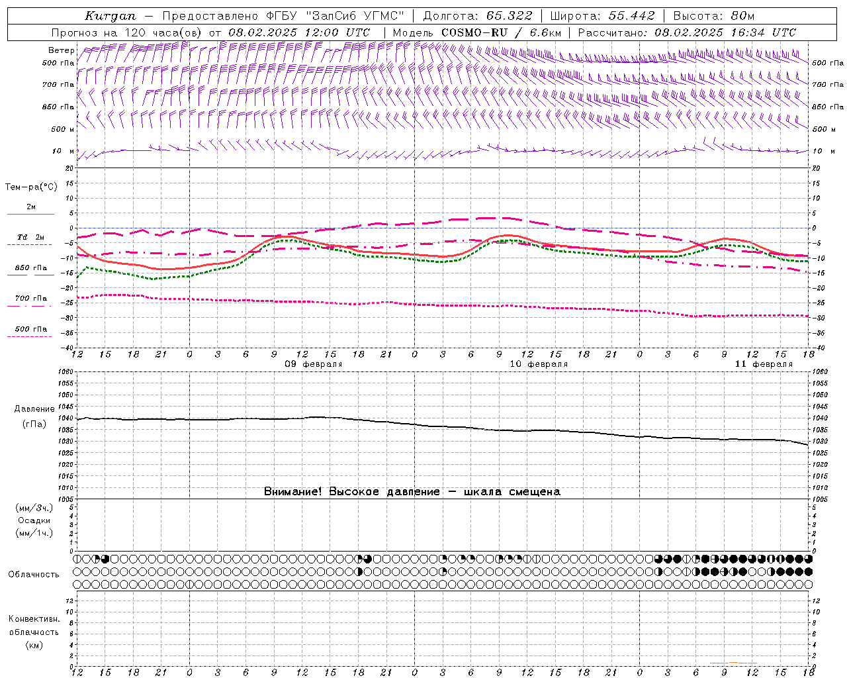Click model label 'COSMO-RU / 6.6км'
Image resolution: width=847 pixels, height=678 pixels.
click(x=501, y=32)
